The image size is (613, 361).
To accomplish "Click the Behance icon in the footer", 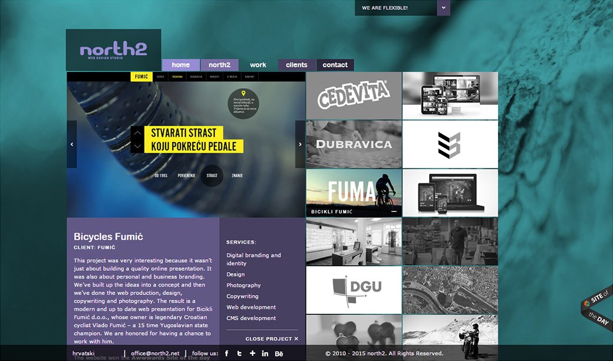I will click(x=278, y=353).
